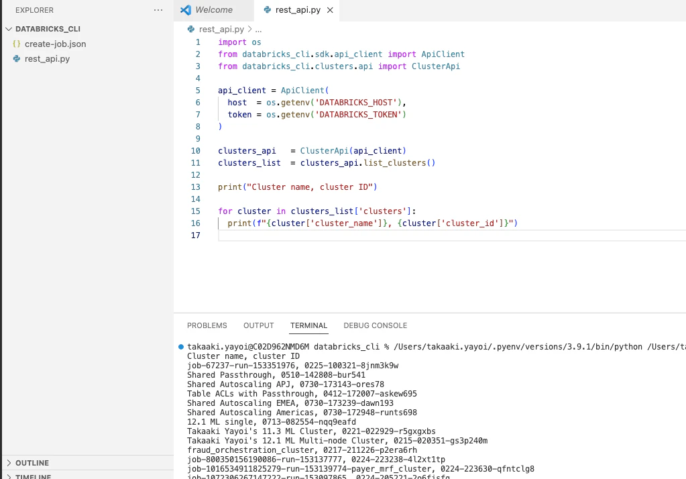
Task: Click line number 10 in the gutter
Action: click(196, 151)
